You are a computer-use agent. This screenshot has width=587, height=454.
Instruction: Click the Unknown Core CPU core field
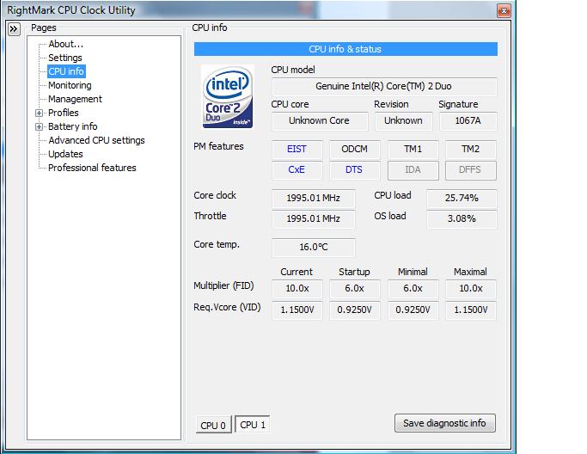tap(320, 120)
